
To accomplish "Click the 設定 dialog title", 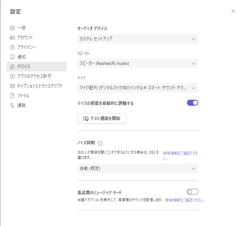I will [15, 12].
